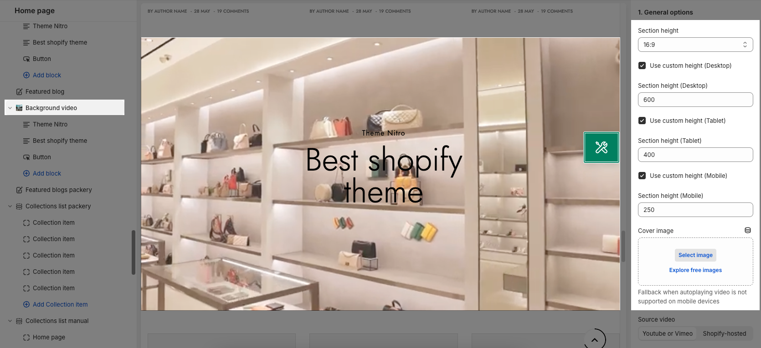Viewport: 761px width, 348px height.
Task: Toggle Use custom height (Desktop) checkbox
Action: click(642, 66)
